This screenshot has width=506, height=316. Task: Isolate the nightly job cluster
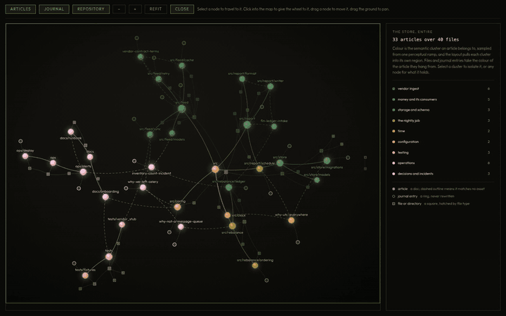443,121
